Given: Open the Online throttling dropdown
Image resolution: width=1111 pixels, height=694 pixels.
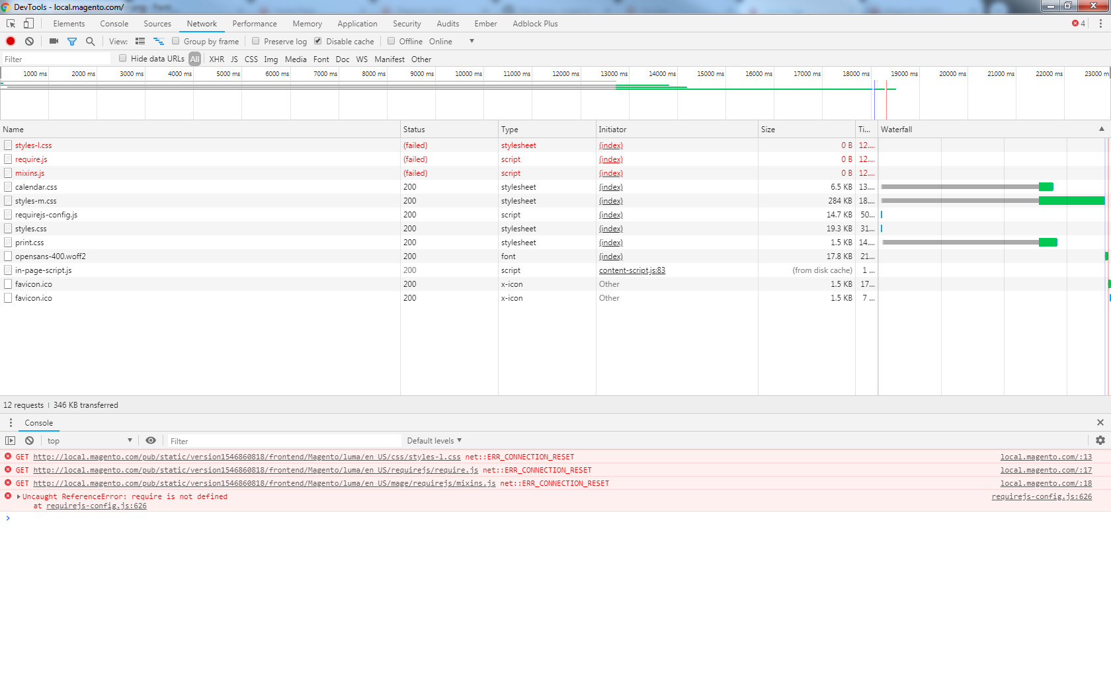Looking at the screenshot, I should (x=452, y=41).
